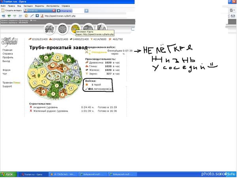Click the Железо production row
The height and width of the screenshot is (178, 237).
pos(102,70)
